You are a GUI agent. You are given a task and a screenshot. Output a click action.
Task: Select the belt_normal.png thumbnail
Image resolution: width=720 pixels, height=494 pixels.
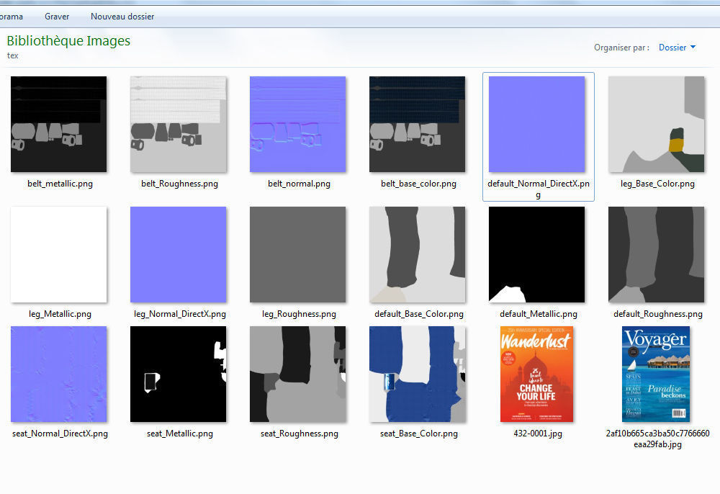click(297, 124)
